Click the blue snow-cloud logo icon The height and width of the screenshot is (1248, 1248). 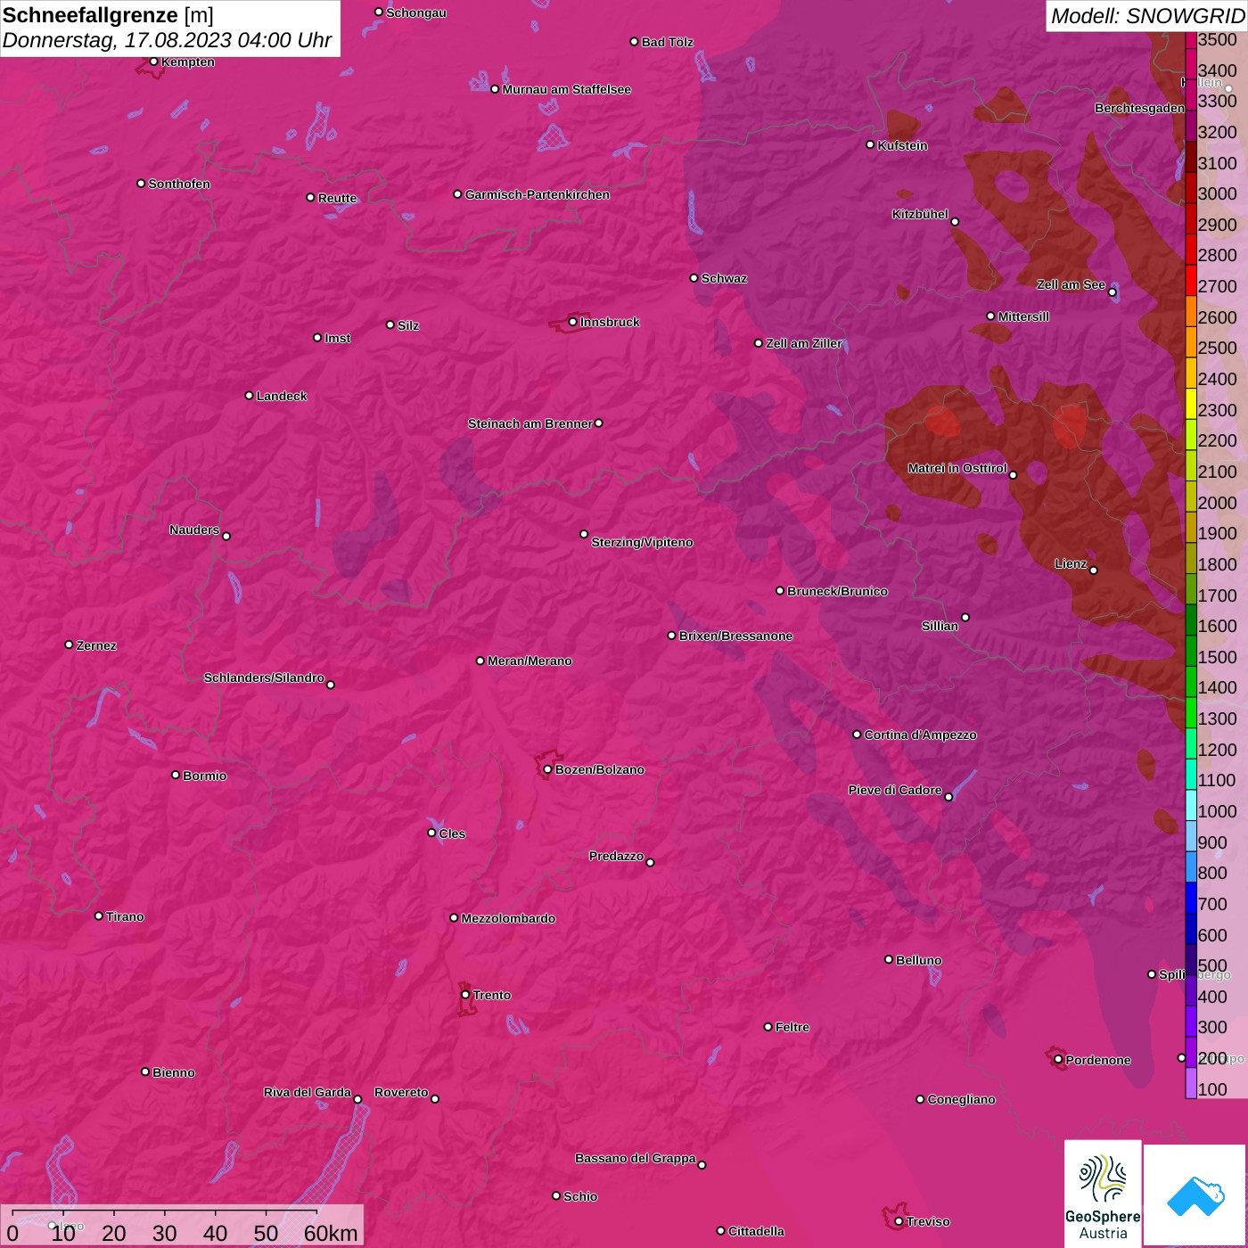pos(1195,1195)
